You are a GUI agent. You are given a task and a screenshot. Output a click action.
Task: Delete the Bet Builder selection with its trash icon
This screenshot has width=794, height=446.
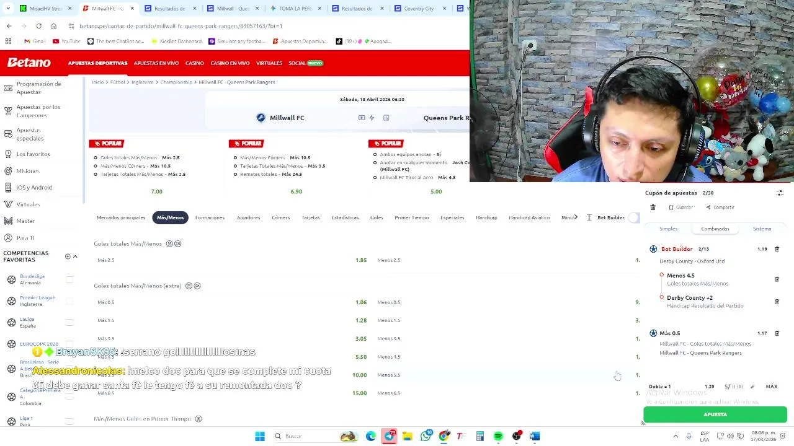coord(777,249)
